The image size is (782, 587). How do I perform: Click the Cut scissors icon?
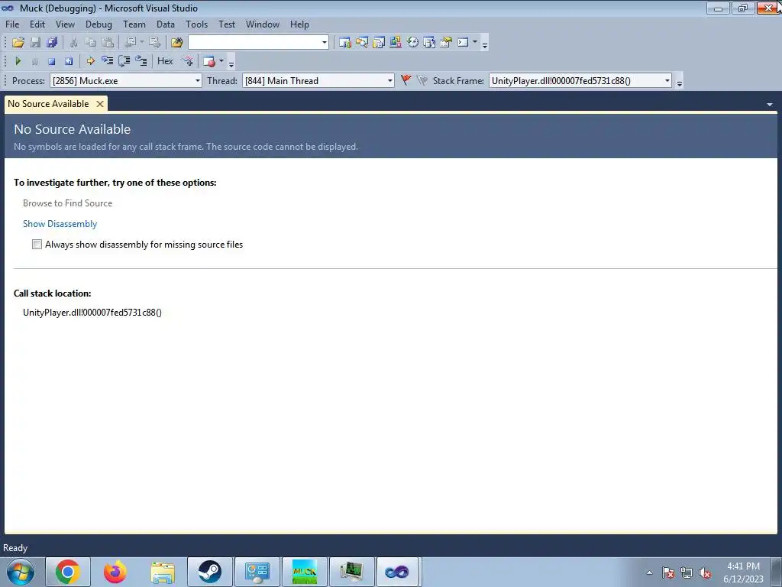[73, 43]
